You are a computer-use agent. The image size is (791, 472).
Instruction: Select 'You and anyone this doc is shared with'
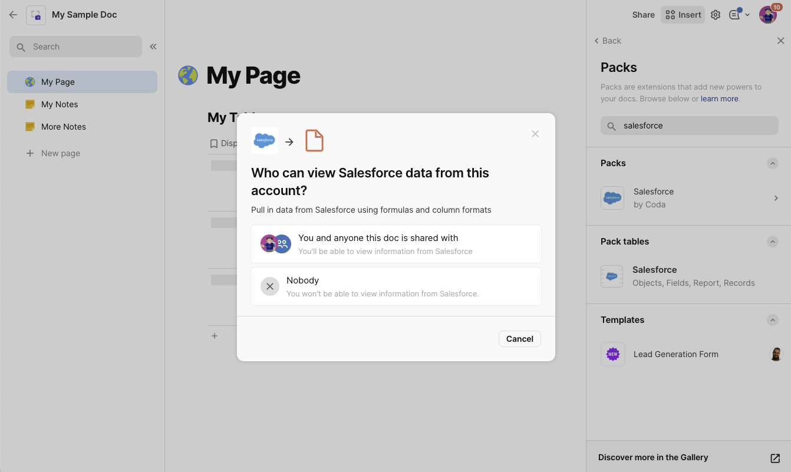395,244
